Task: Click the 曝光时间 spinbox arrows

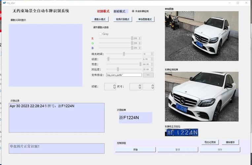Action: point(152,54)
